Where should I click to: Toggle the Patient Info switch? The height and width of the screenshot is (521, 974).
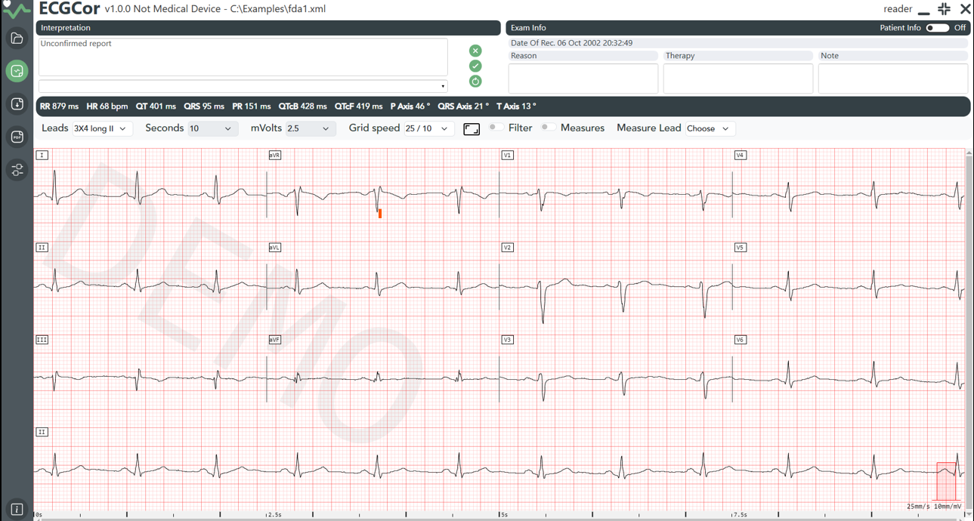[937, 28]
